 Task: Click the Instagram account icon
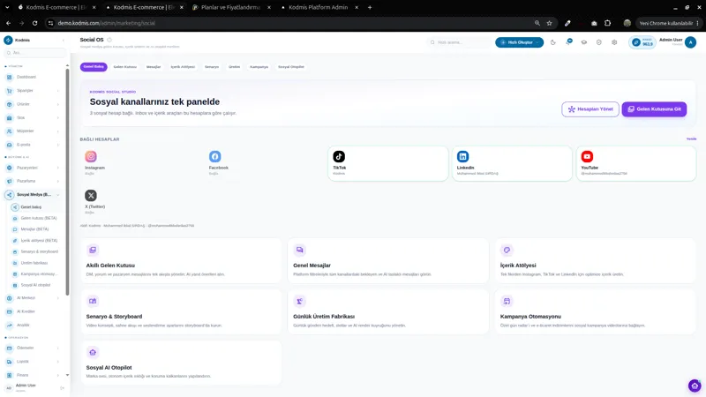(x=91, y=156)
